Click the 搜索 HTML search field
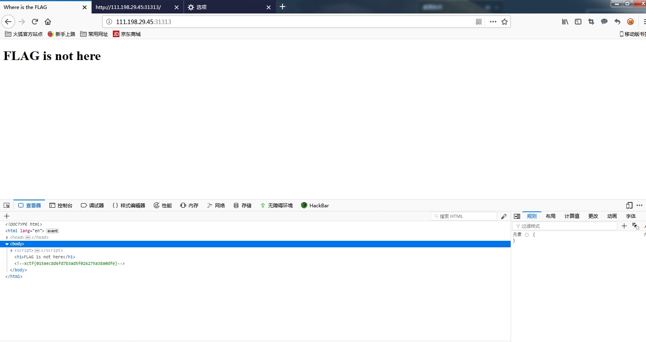This screenshot has height=342, width=646. click(x=464, y=216)
